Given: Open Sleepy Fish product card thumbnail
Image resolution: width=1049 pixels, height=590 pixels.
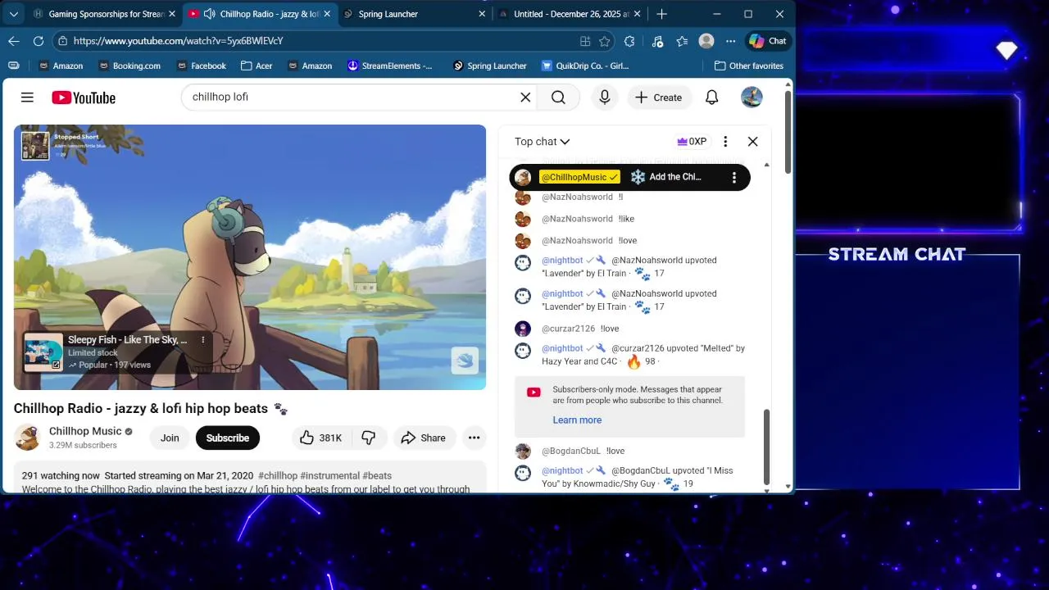Looking at the screenshot, I should point(43,352).
